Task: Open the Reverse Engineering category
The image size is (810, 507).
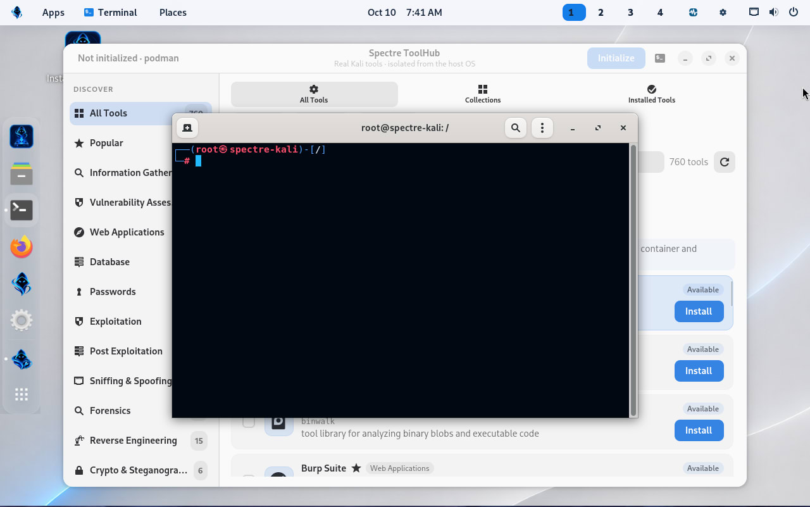Action: point(140,441)
